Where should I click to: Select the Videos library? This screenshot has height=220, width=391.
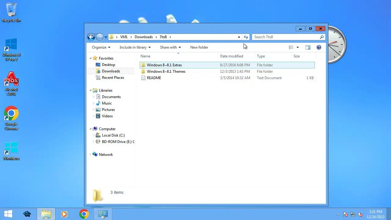(x=107, y=116)
